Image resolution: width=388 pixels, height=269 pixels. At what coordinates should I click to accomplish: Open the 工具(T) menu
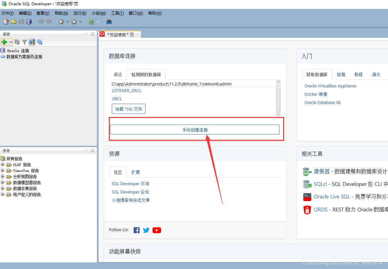click(117, 13)
